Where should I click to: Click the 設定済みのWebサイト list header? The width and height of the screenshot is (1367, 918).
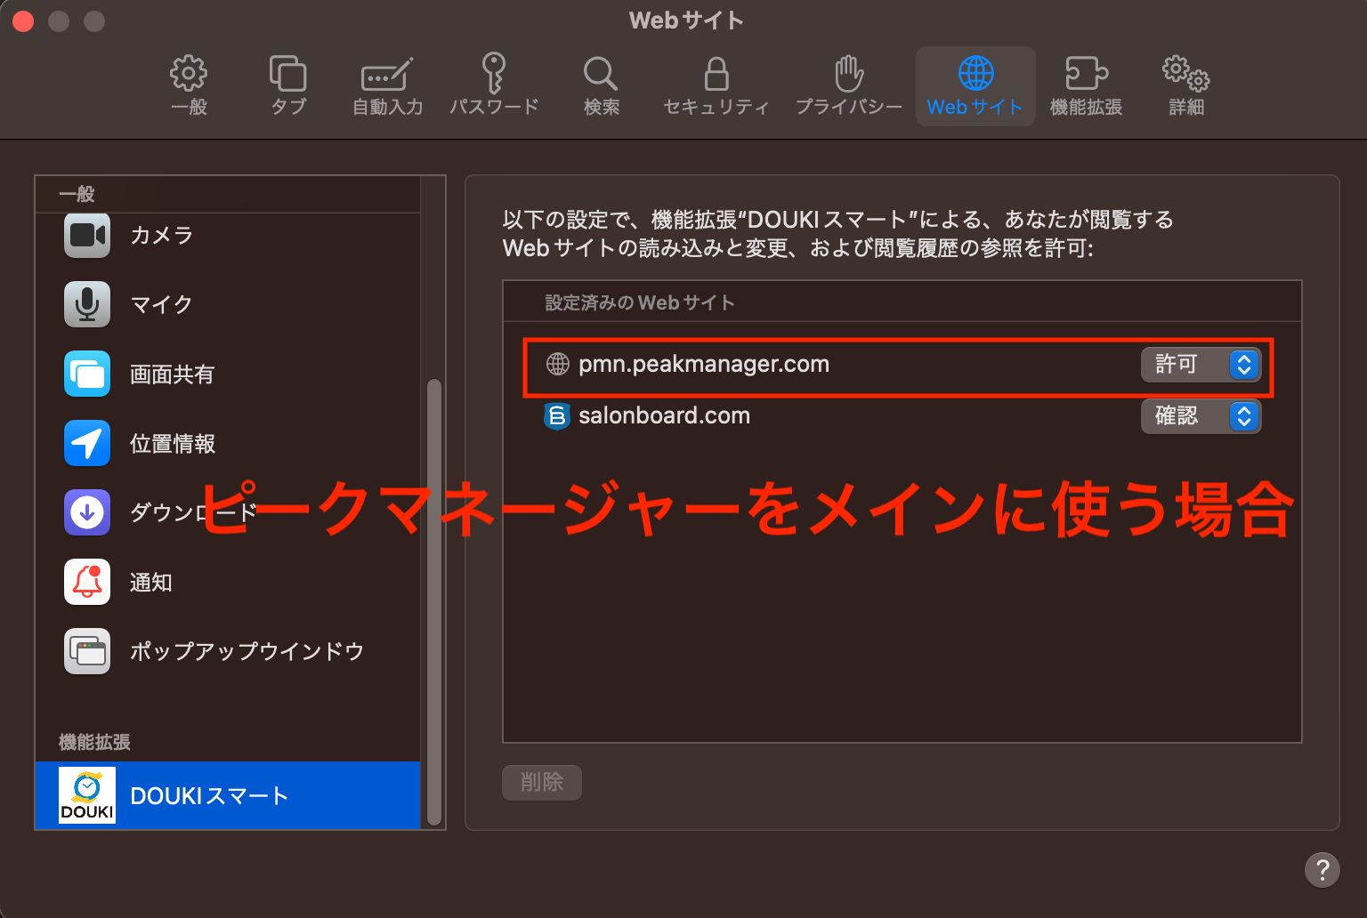[902, 302]
